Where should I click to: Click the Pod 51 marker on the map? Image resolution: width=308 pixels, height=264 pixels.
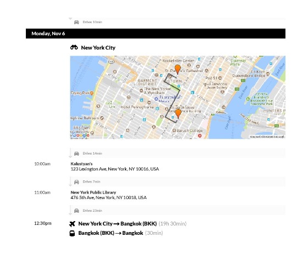[220, 78]
